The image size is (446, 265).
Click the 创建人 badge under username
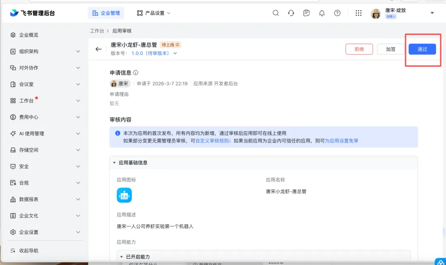(391, 16)
